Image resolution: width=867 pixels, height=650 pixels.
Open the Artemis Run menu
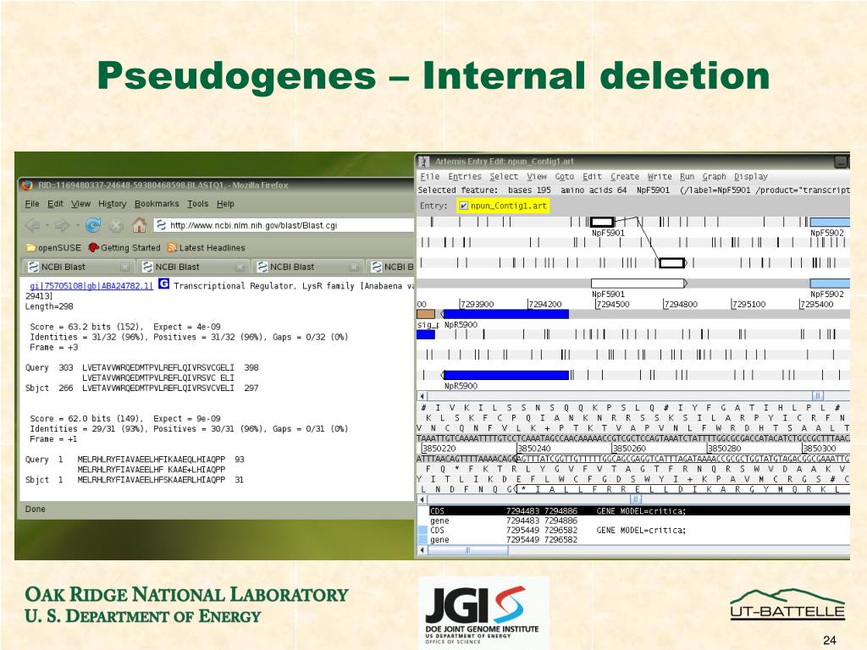687,176
